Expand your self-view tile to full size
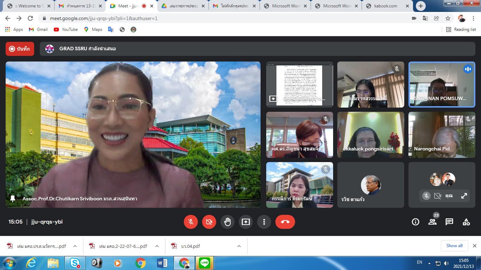The width and height of the screenshot is (481, 270). [464, 196]
